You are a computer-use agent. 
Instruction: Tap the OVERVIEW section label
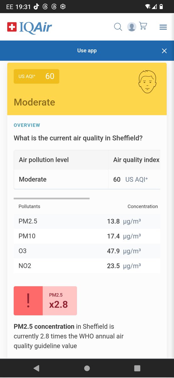point(27,125)
